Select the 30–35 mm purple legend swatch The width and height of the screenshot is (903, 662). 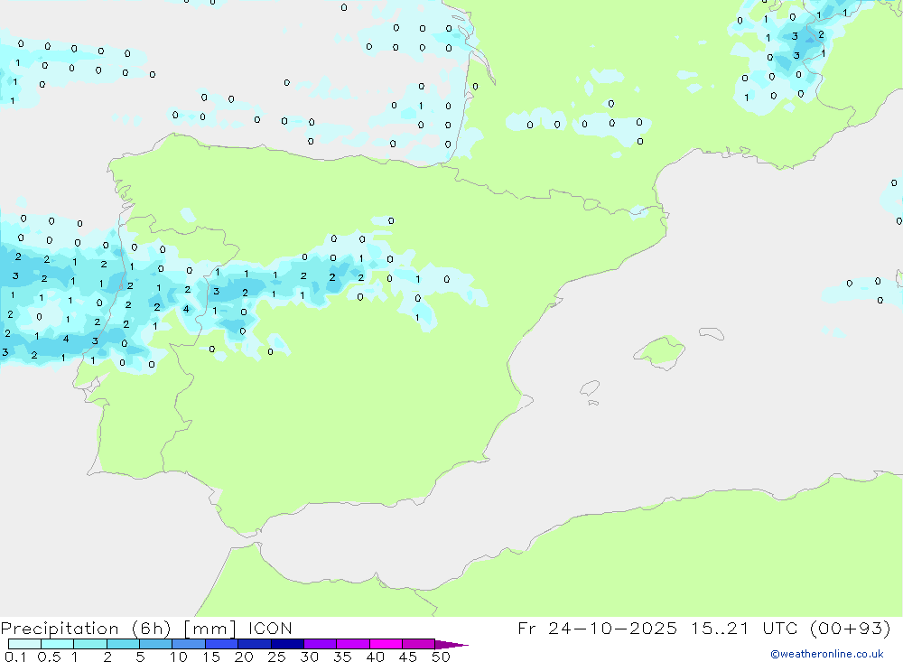coord(321,644)
